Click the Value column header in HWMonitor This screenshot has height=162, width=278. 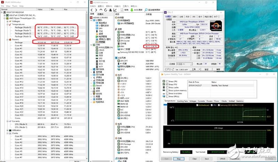coord(43,9)
